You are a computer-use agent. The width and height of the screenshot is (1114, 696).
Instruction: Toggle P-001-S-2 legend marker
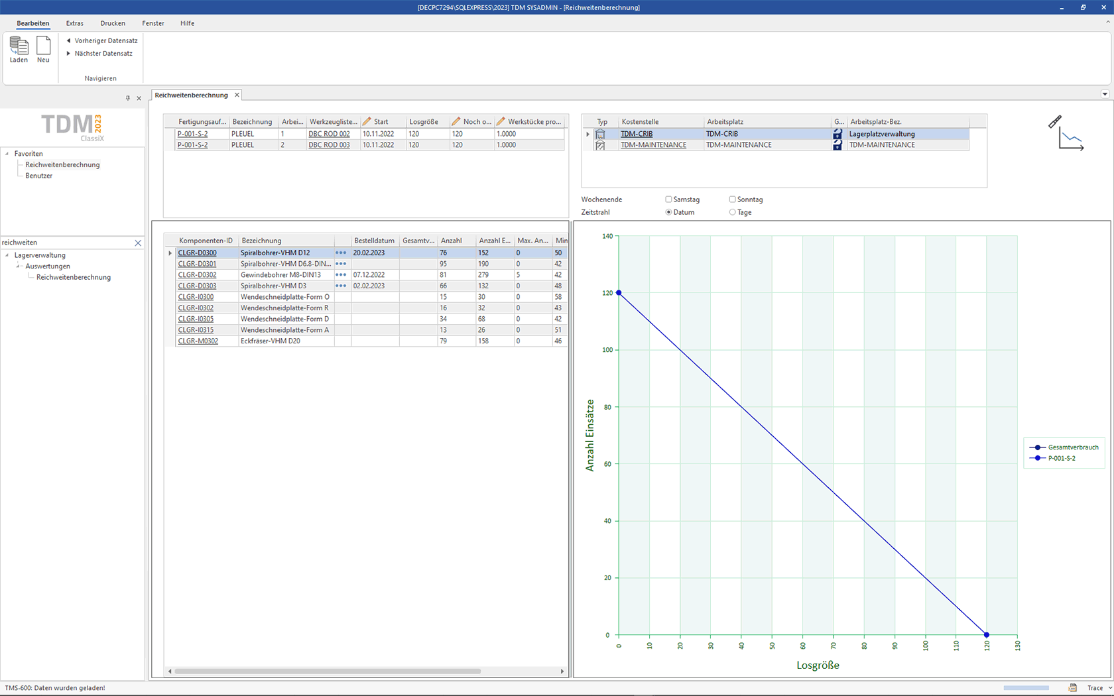pos(1038,458)
